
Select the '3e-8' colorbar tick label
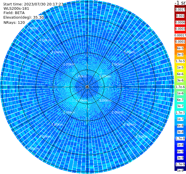click(180, 132)
